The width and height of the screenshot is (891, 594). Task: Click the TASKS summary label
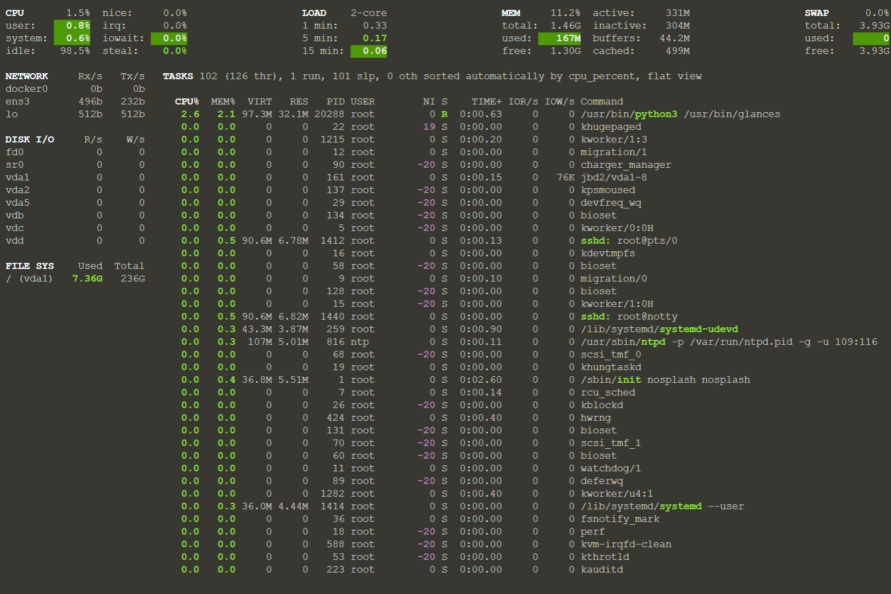point(178,76)
